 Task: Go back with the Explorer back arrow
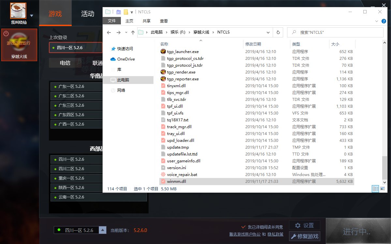[109, 32]
